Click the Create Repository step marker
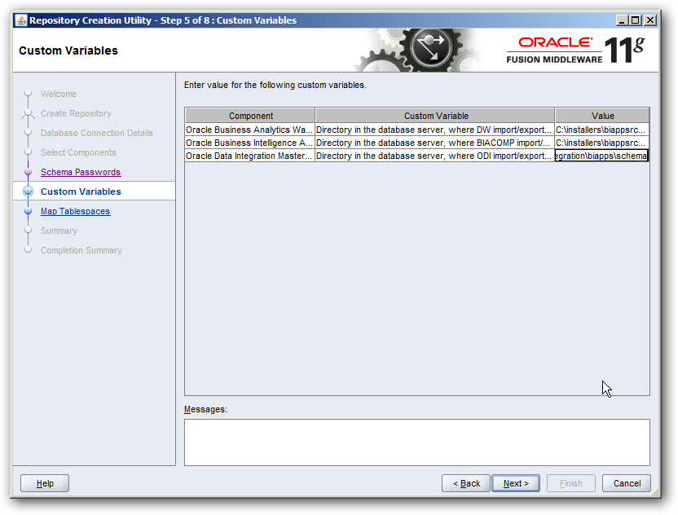 click(x=30, y=113)
